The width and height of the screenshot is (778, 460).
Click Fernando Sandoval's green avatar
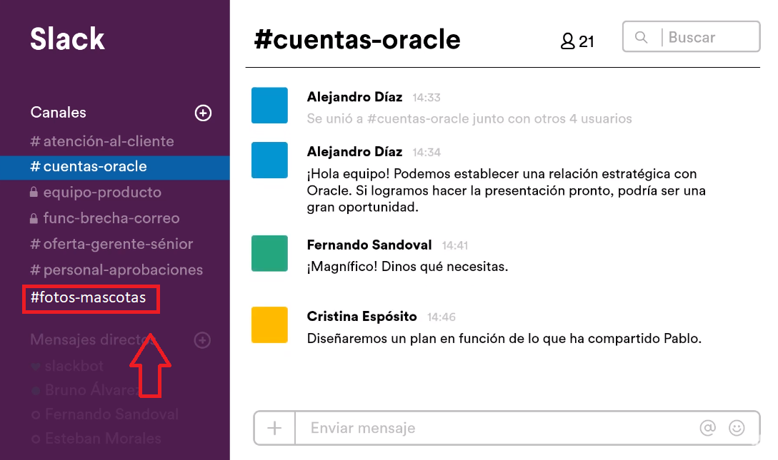[269, 253]
